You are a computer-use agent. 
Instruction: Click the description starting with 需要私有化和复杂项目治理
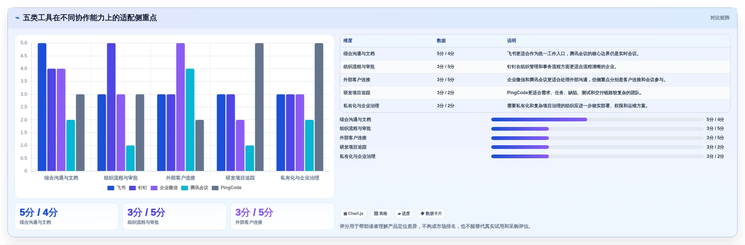tap(578, 106)
